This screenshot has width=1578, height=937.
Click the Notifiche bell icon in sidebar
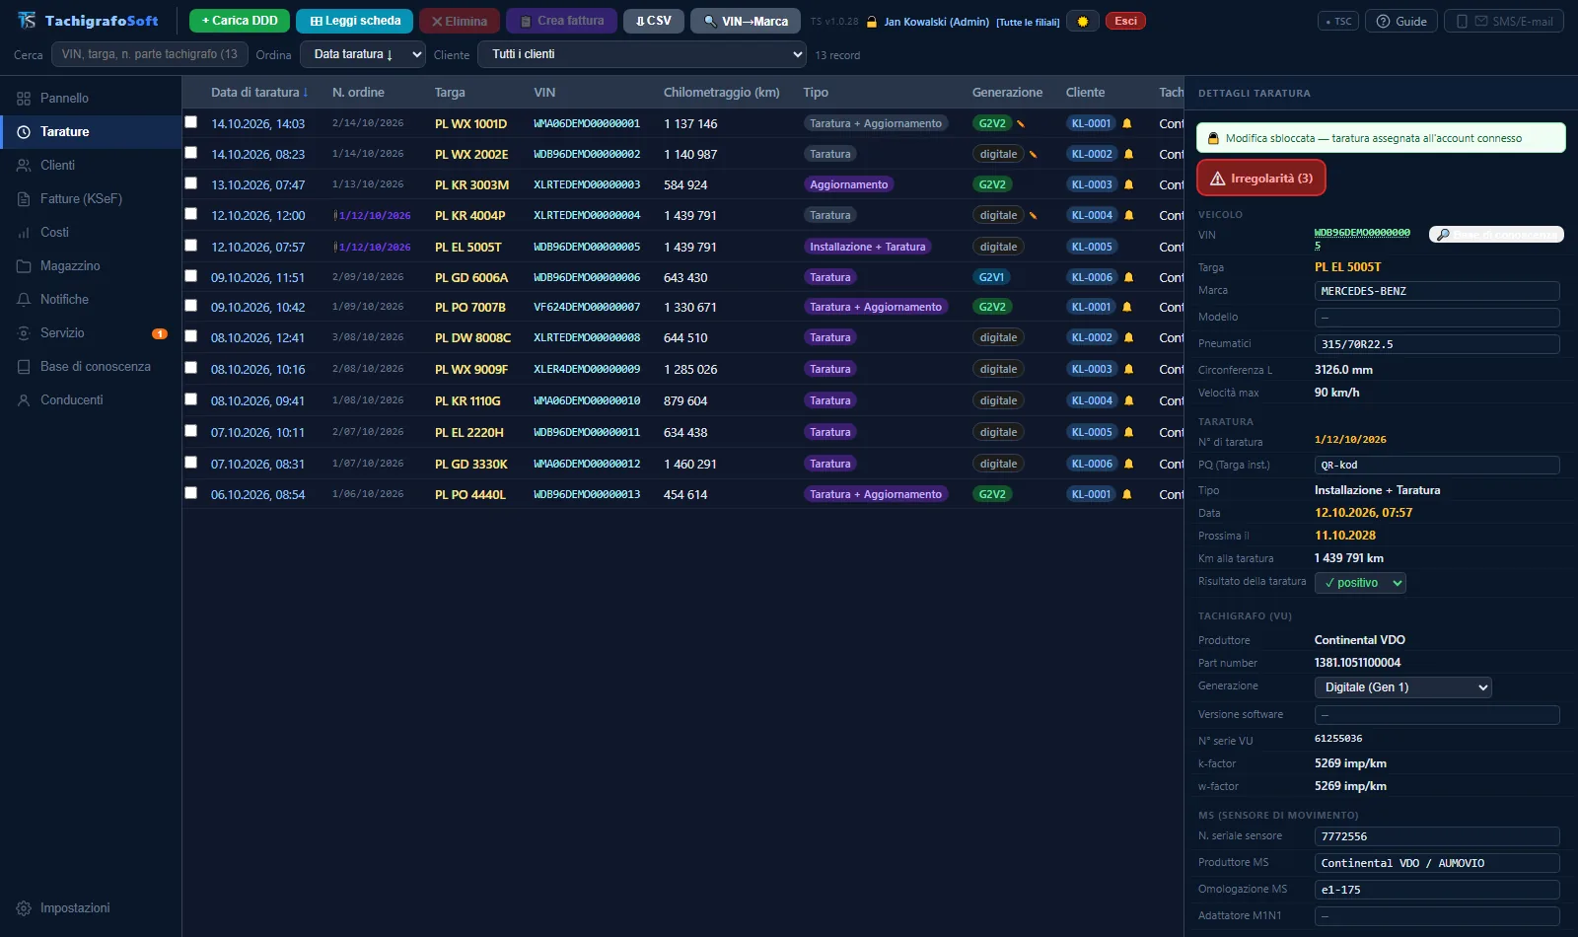pos(24,300)
